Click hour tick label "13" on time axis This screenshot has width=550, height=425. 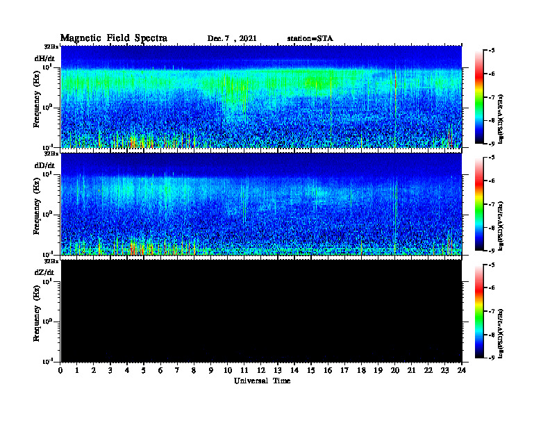[x=278, y=370]
